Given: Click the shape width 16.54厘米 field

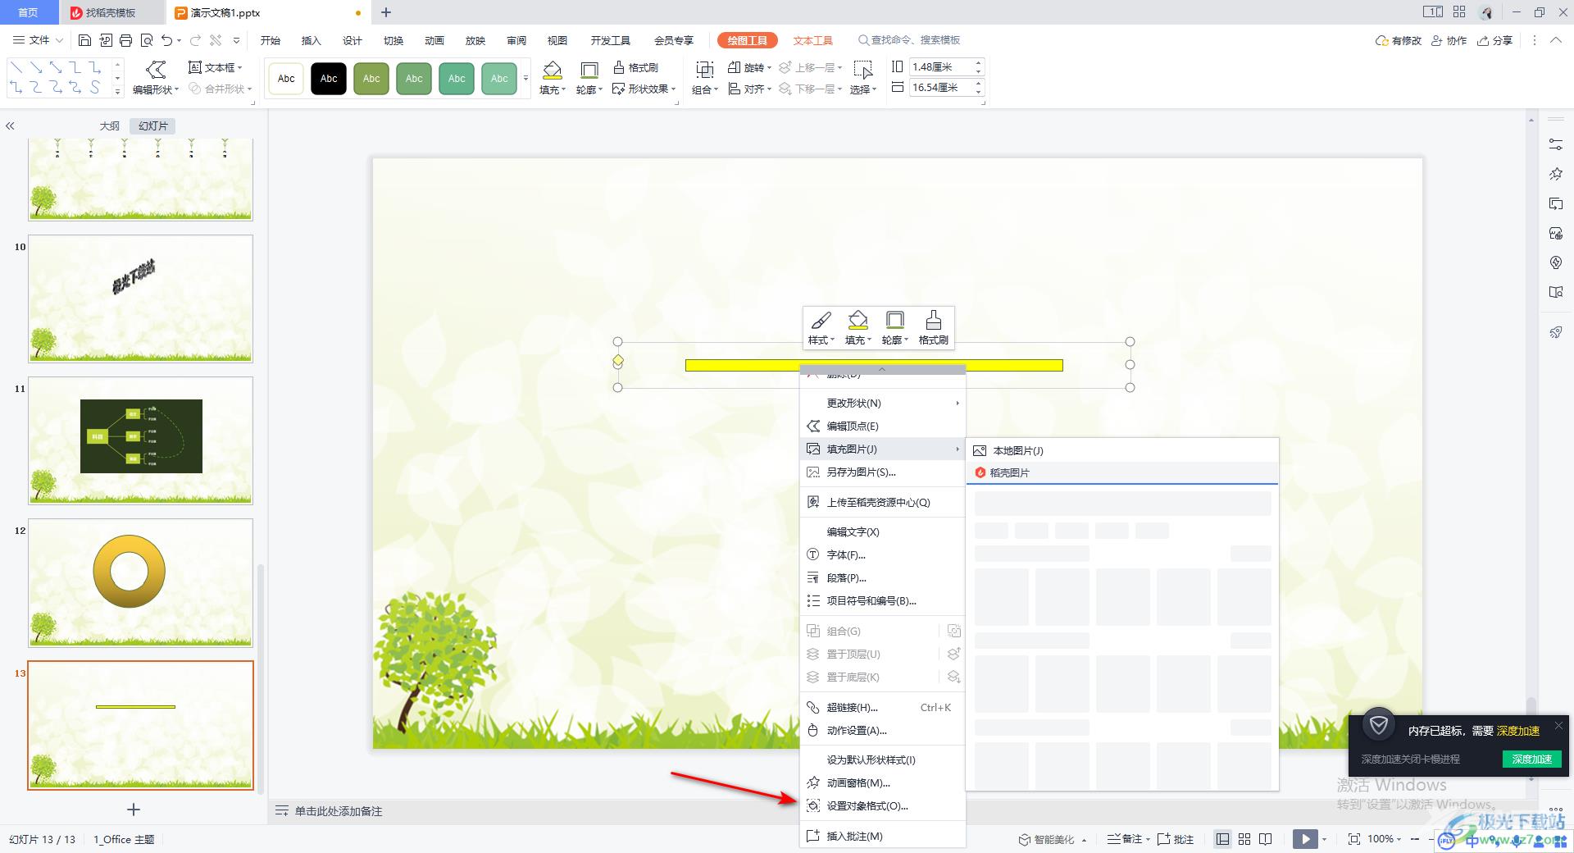Looking at the screenshot, I should (941, 87).
